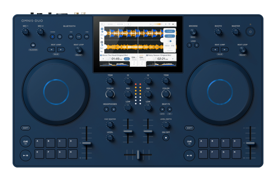
Task: Tap the info icon on the touchscreen
Action: (x=128, y=24)
